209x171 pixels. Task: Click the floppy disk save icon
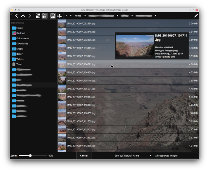click(53, 16)
